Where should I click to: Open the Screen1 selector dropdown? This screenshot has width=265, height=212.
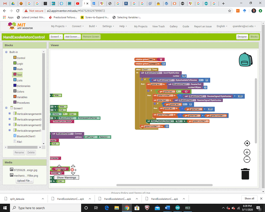pyautogui.click(x=56, y=36)
